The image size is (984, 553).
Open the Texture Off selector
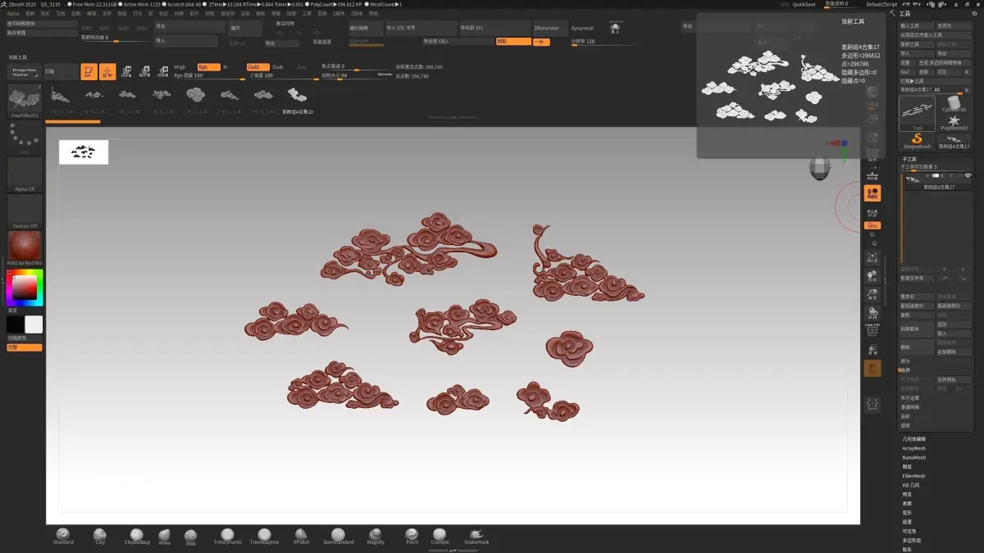point(25,211)
